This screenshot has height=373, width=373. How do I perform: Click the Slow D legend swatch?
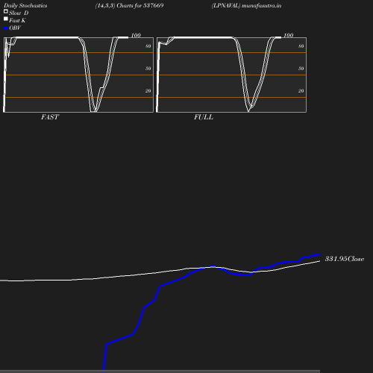pyautogui.click(x=6, y=11)
